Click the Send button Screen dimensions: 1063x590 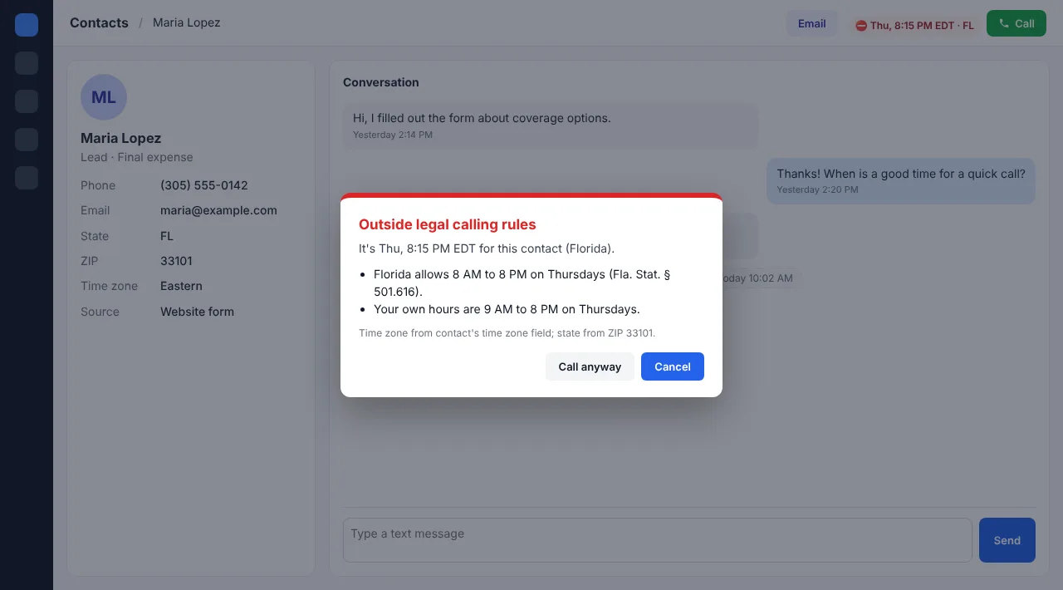point(1007,540)
